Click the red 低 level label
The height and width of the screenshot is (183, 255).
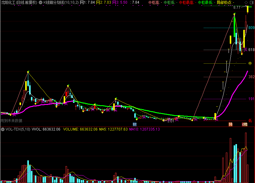[x=250, y=121]
